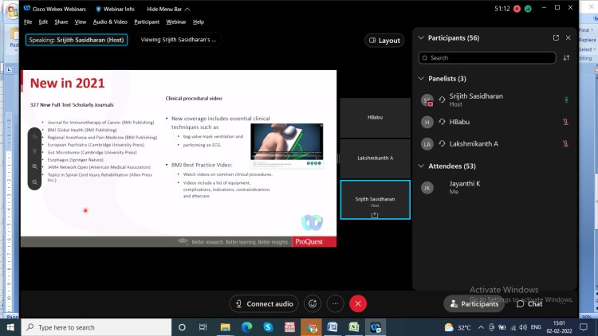This screenshot has width=598, height=336.
Task: Open the Chat panel
Action: point(529,303)
